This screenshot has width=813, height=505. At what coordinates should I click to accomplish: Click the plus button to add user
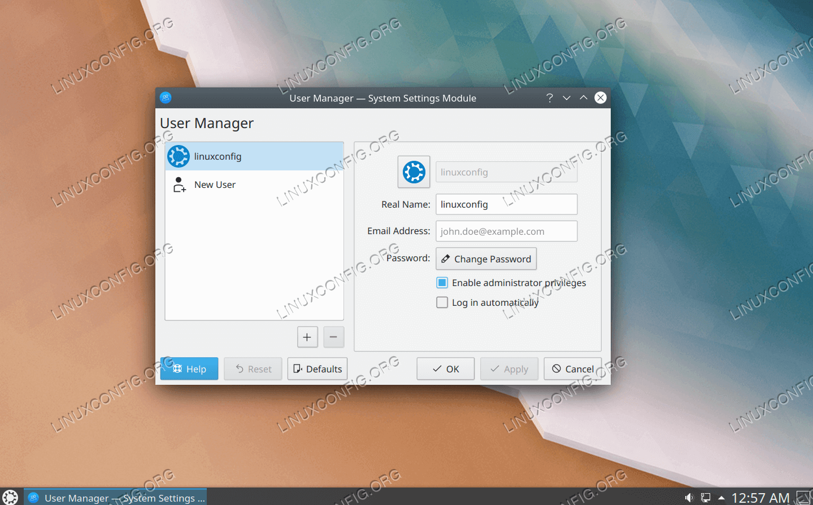(x=307, y=337)
